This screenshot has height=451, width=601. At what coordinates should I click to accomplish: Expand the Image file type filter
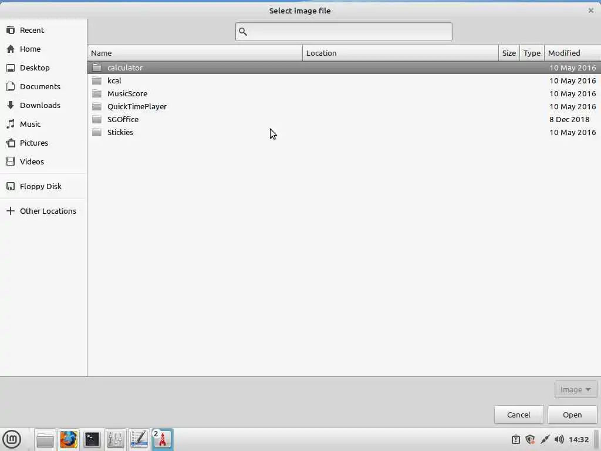tap(575, 390)
